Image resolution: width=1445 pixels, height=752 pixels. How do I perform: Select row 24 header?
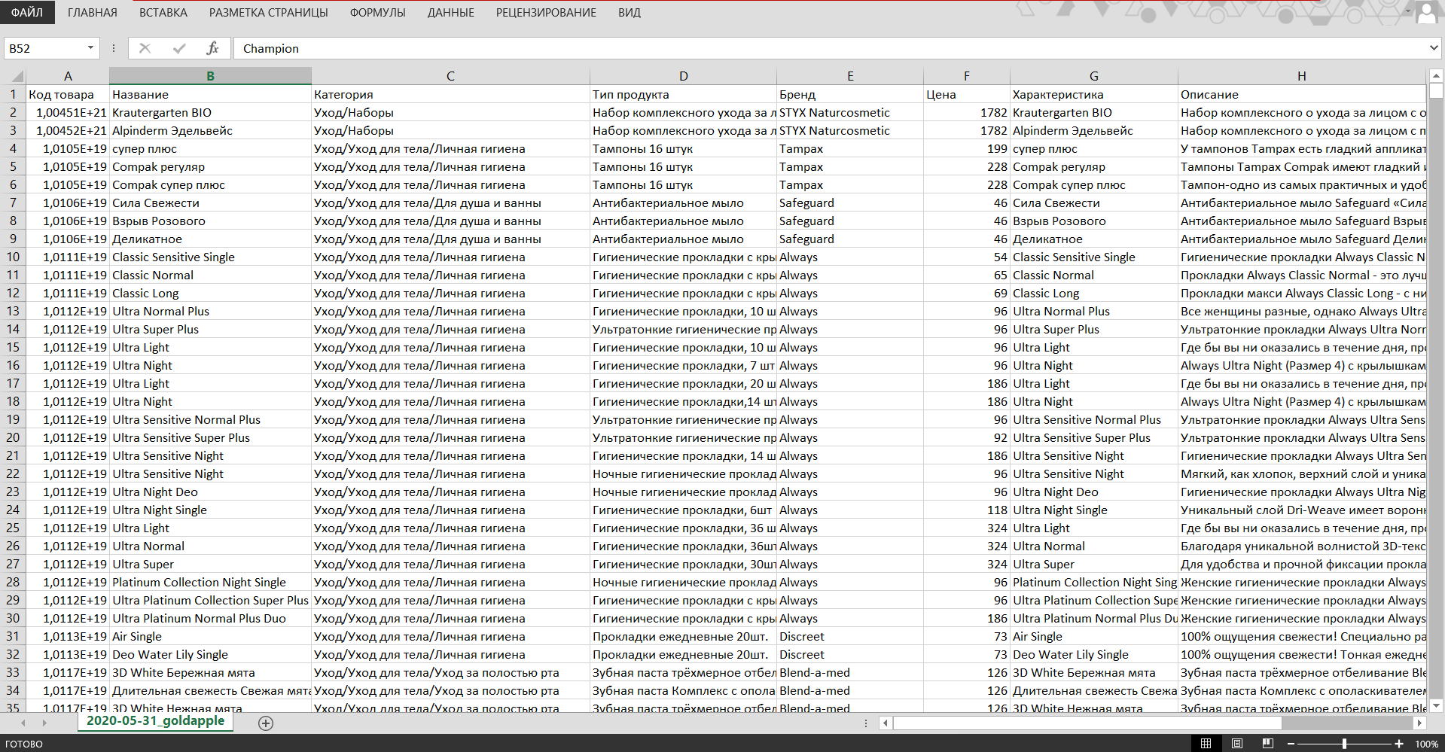[13, 510]
